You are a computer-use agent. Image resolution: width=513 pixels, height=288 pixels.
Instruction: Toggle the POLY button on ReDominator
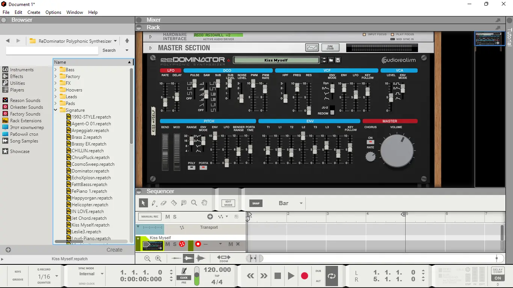pos(192,168)
